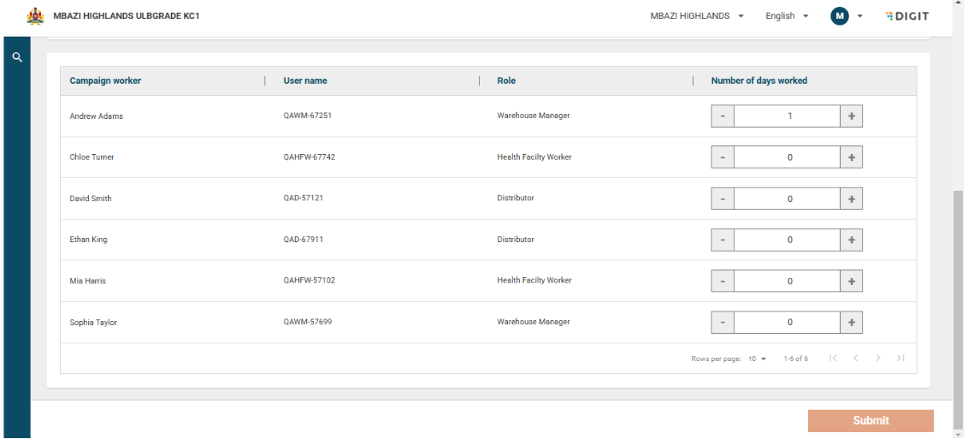Increase days worked for Andrew Adams

[851, 116]
